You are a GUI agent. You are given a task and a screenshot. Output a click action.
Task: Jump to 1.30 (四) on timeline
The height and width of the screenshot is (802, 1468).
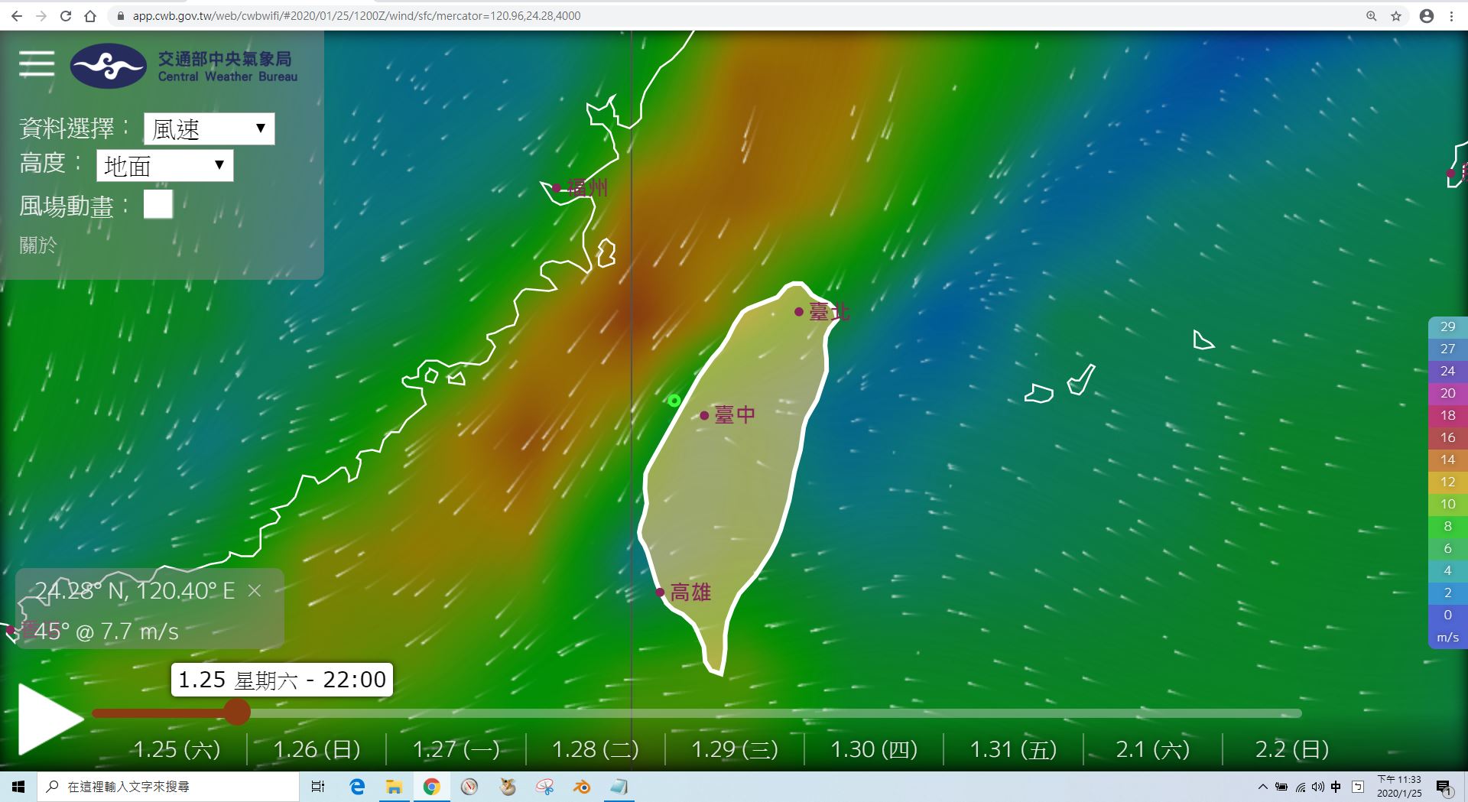[x=874, y=749]
